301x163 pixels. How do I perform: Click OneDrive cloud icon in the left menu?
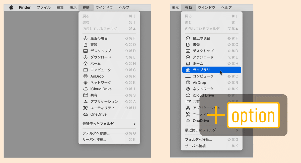click(x=85, y=114)
